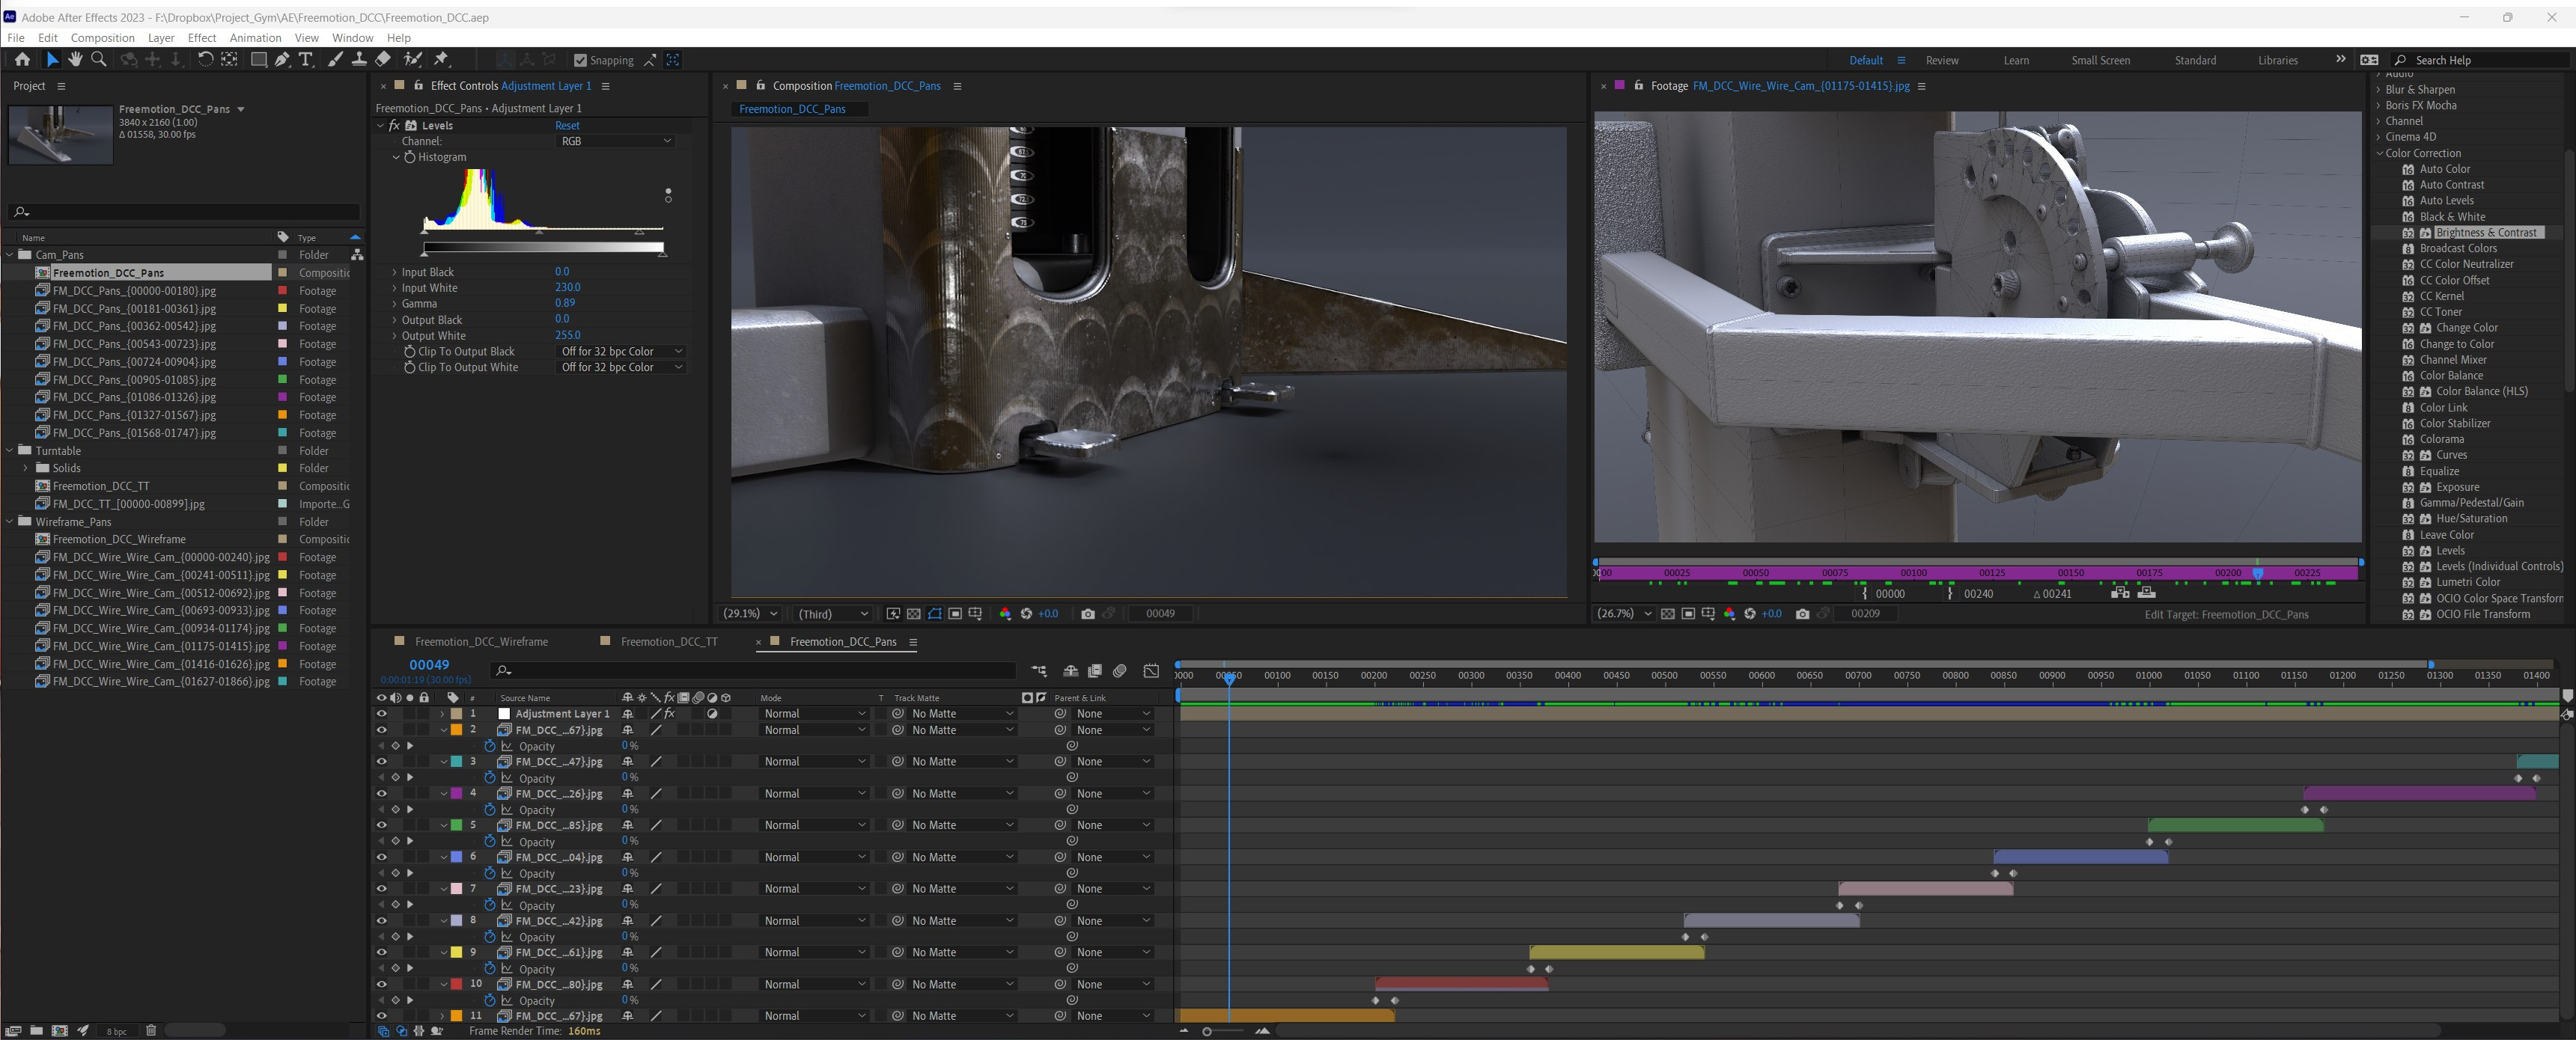The height and width of the screenshot is (1040, 2576).
Task: Select the Horizontal Type tool
Action: click(306, 60)
